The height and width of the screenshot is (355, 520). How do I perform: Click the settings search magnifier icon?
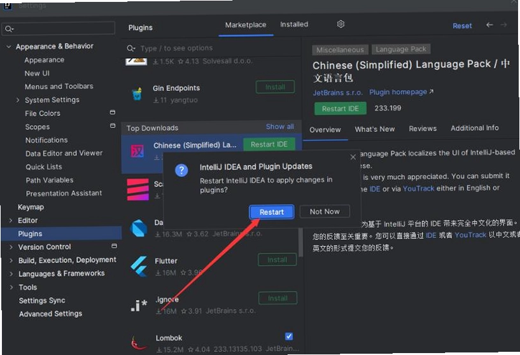[9, 29]
